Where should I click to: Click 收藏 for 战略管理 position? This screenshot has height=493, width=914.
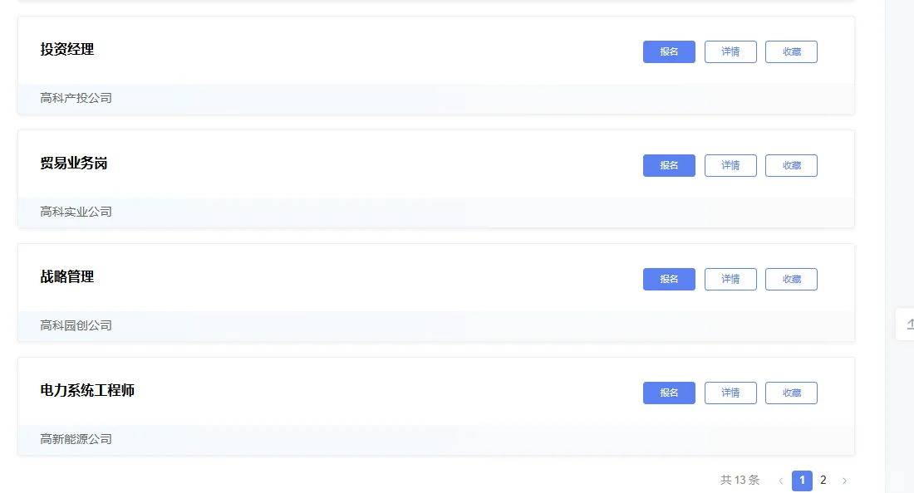pyautogui.click(x=791, y=279)
